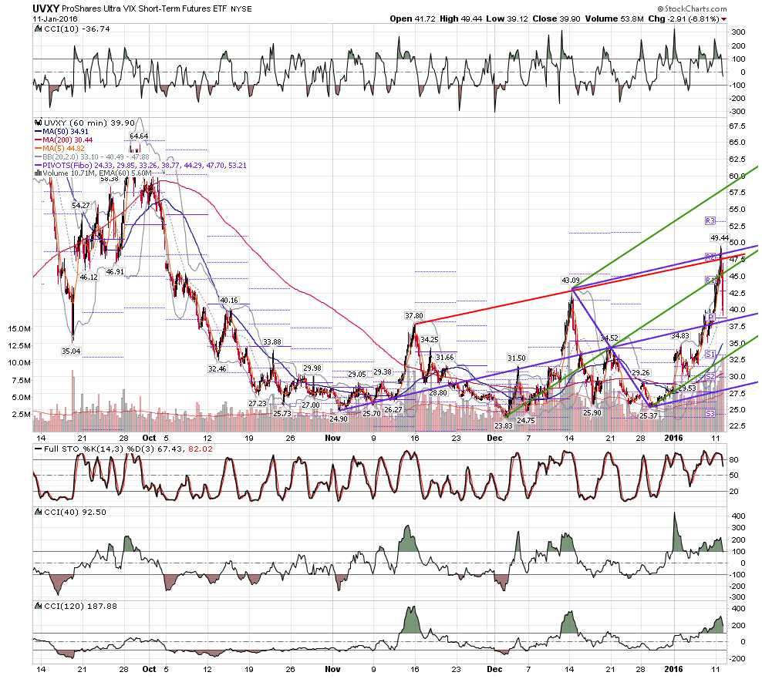Click the Volume 53.8M header value

pos(614,19)
